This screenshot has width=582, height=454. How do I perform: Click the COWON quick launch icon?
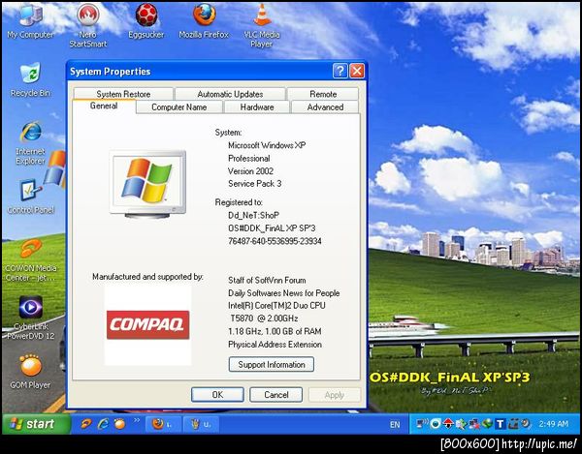[x=86, y=424]
